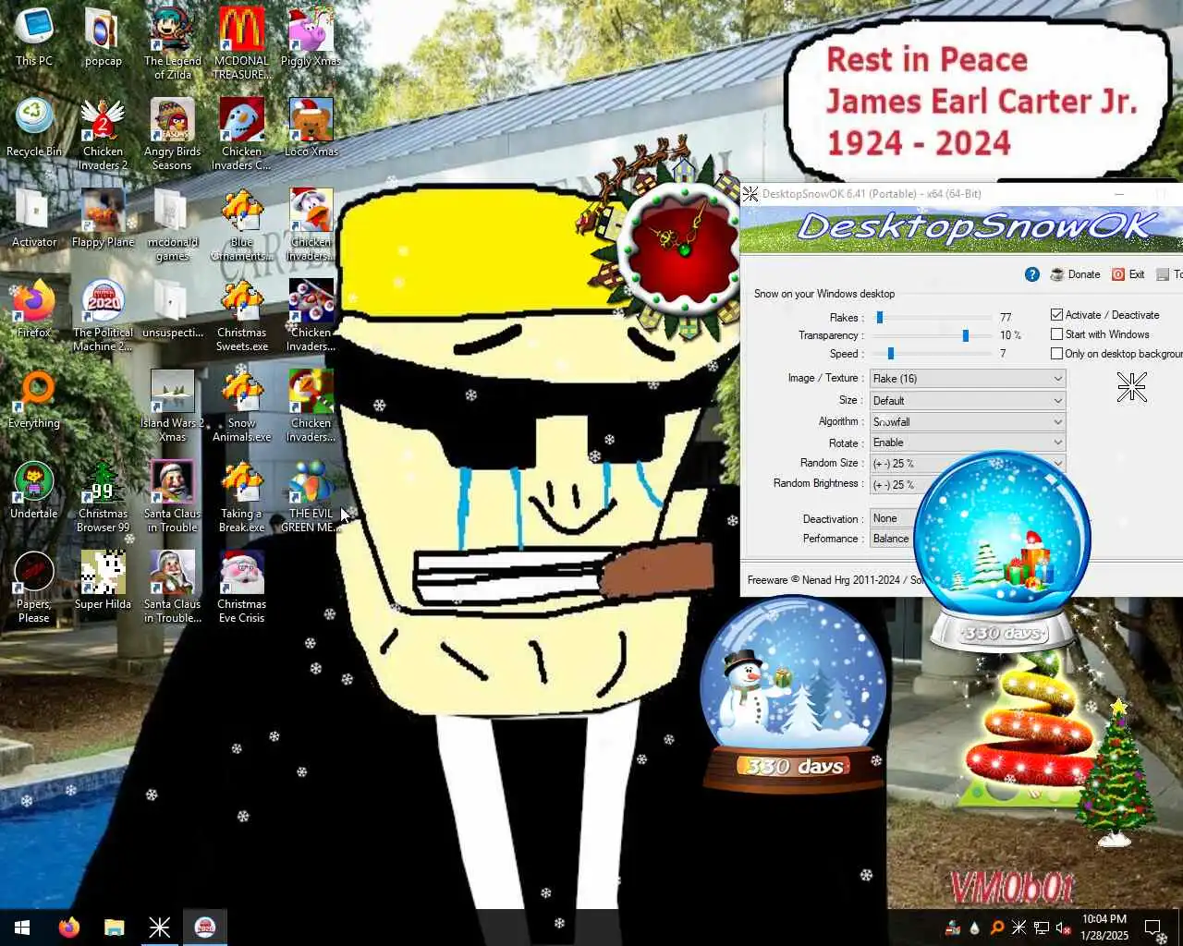Switch to DesktopSnowOK taskbar button
The width and height of the screenshot is (1183, 946).
tap(159, 928)
